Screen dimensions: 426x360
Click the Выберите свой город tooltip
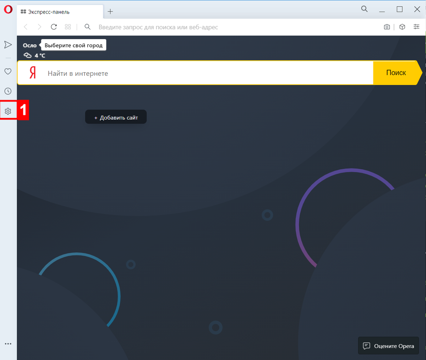pyautogui.click(x=73, y=45)
